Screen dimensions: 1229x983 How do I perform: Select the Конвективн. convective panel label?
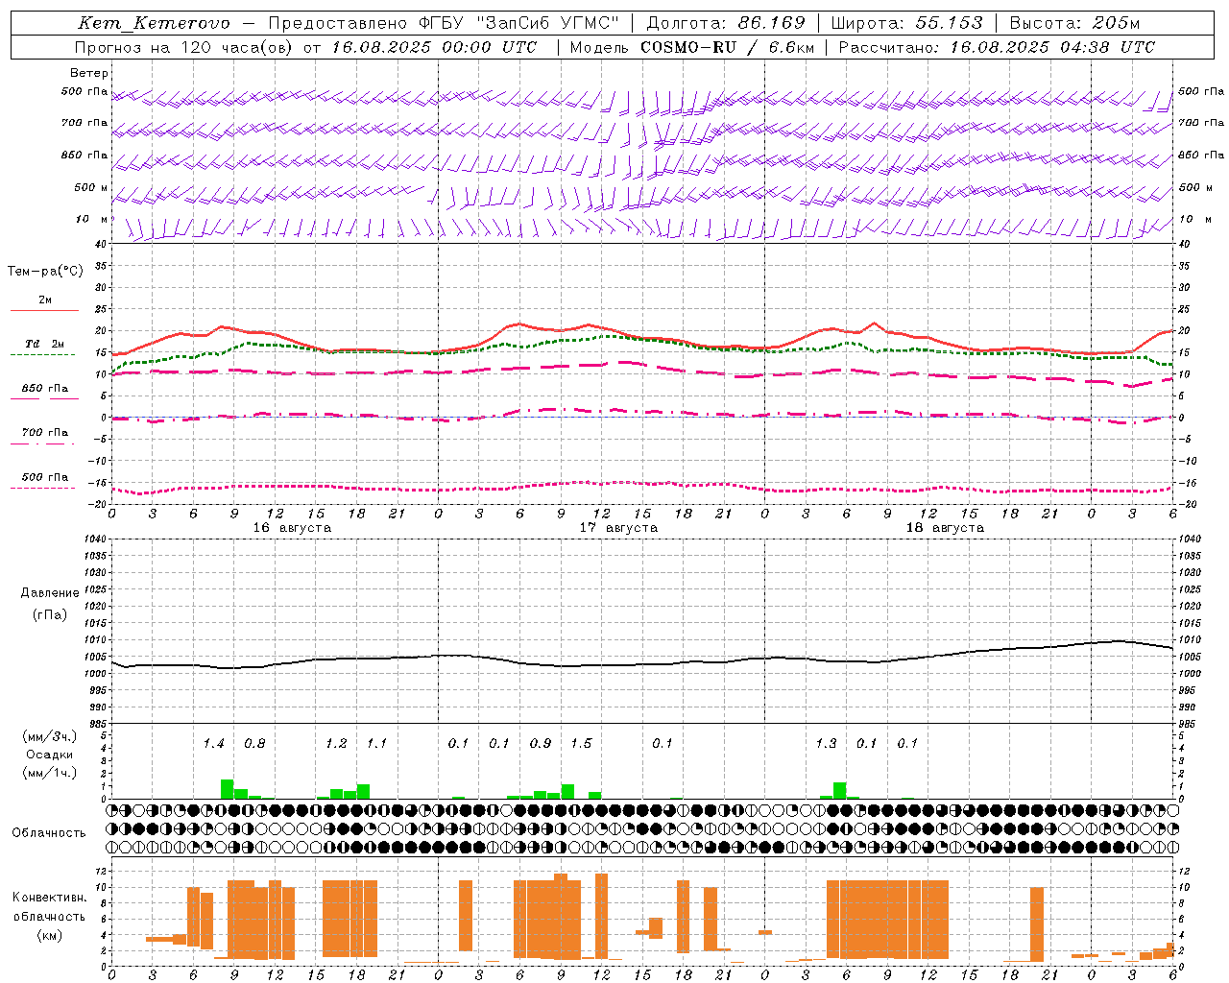coord(50,898)
